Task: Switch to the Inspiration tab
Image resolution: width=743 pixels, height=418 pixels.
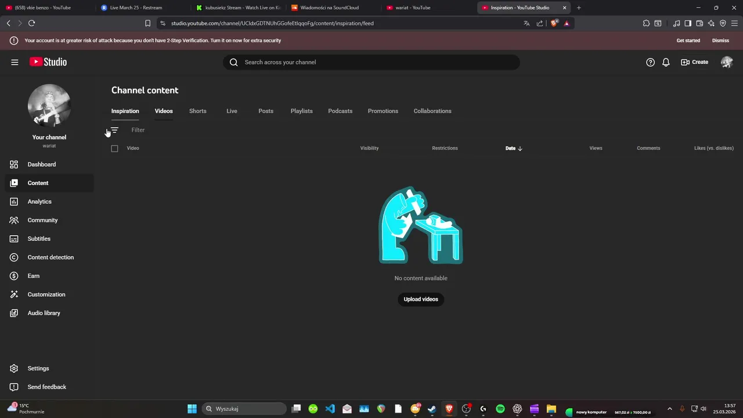Action: [x=125, y=111]
